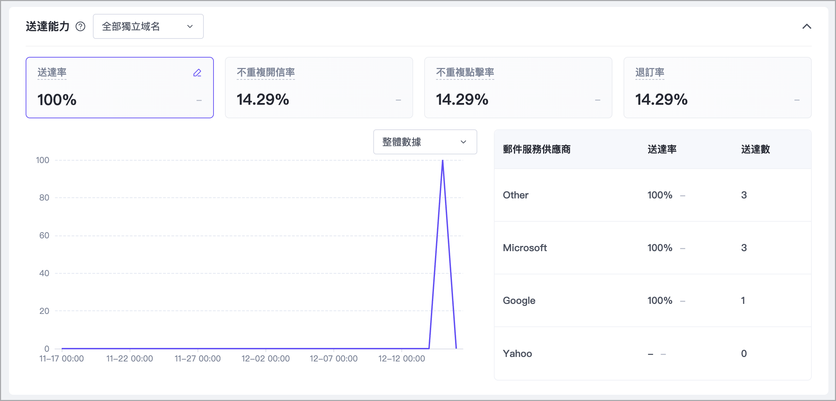The width and height of the screenshot is (836, 401).
Task: Click the Microsoft provider row
Action: click(x=652, y=248)
